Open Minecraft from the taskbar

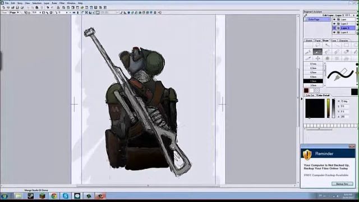43,196
